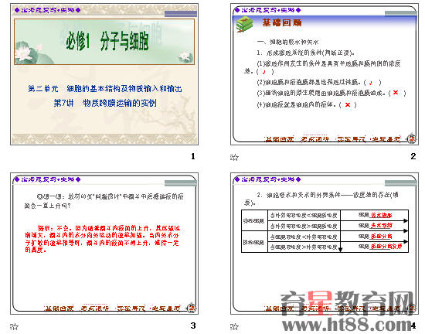Select the slide 3 question thumbnail
Image resolution: width=425 pixels, height=334 pixels.
pos(104,244)
